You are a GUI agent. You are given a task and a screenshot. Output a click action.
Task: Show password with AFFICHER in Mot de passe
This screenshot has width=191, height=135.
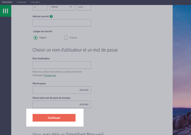tap(84, 90)
